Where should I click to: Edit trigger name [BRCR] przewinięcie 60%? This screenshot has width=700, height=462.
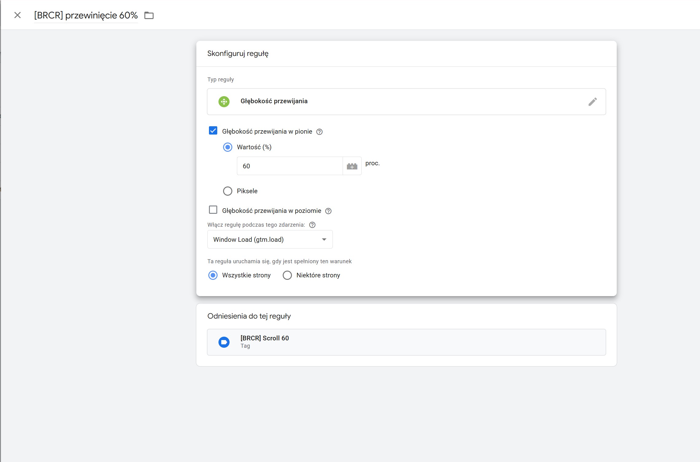point(86,15)
